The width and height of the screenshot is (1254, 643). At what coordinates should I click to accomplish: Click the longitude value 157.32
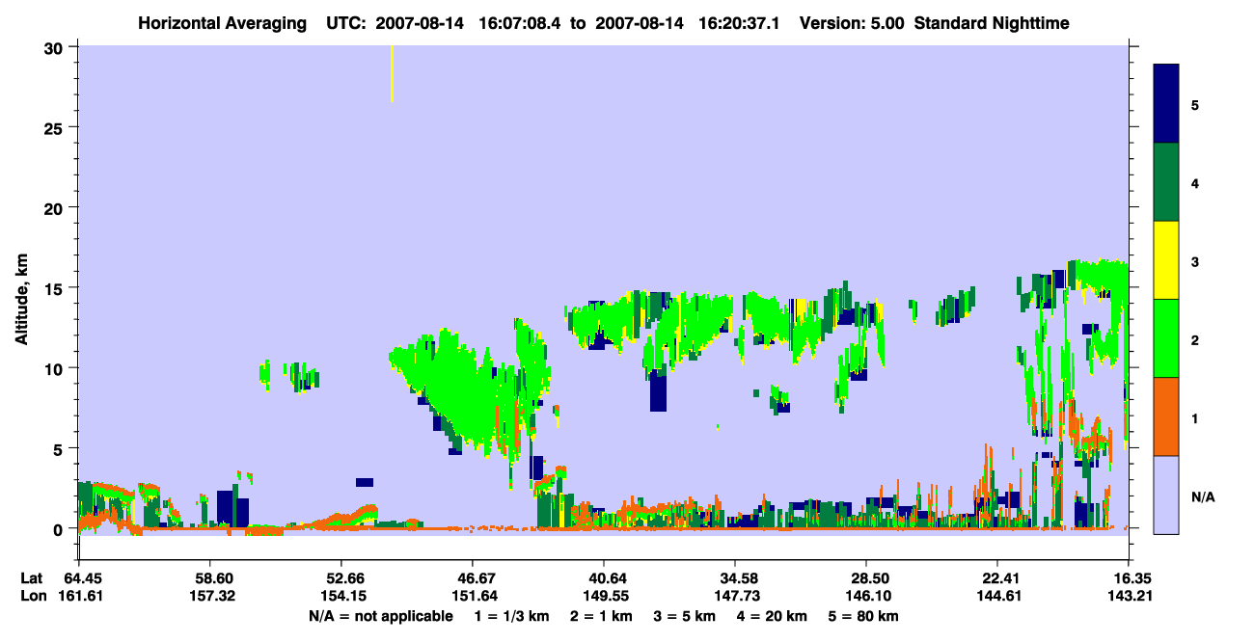click(211, 596)
